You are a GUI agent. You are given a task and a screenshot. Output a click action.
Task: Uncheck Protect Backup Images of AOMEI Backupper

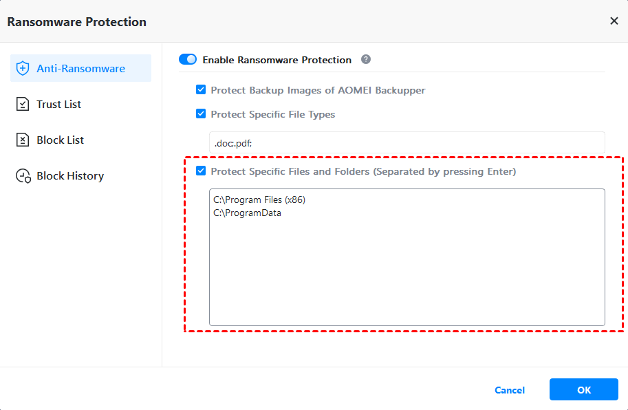click(201, 90)
